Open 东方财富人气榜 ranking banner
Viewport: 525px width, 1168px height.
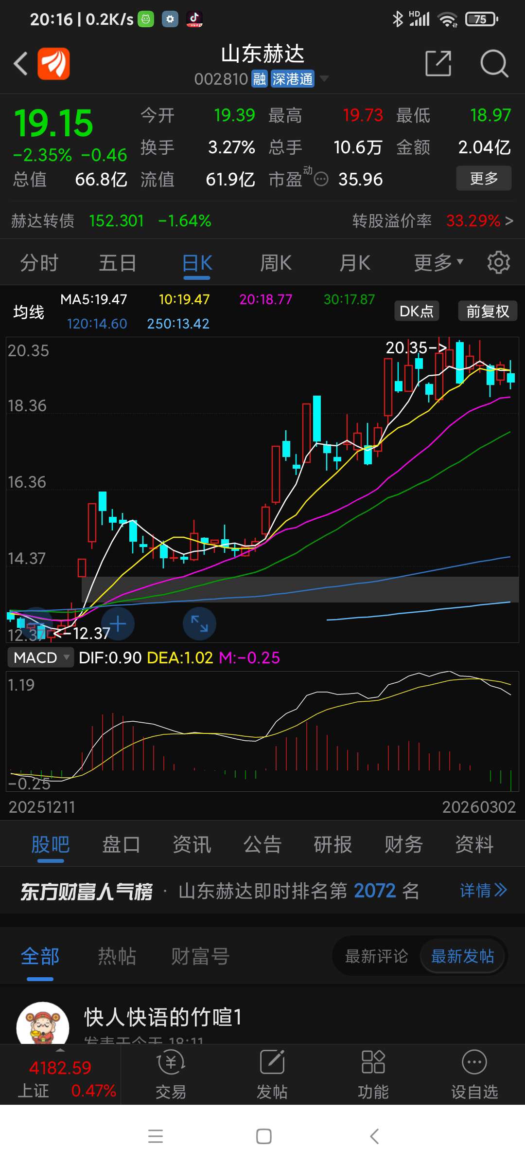tap(87, 892)
